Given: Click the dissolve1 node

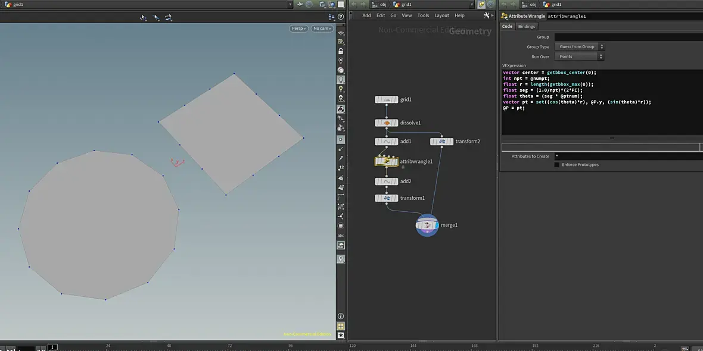Looking at the screenshot, I should point(386,123).
